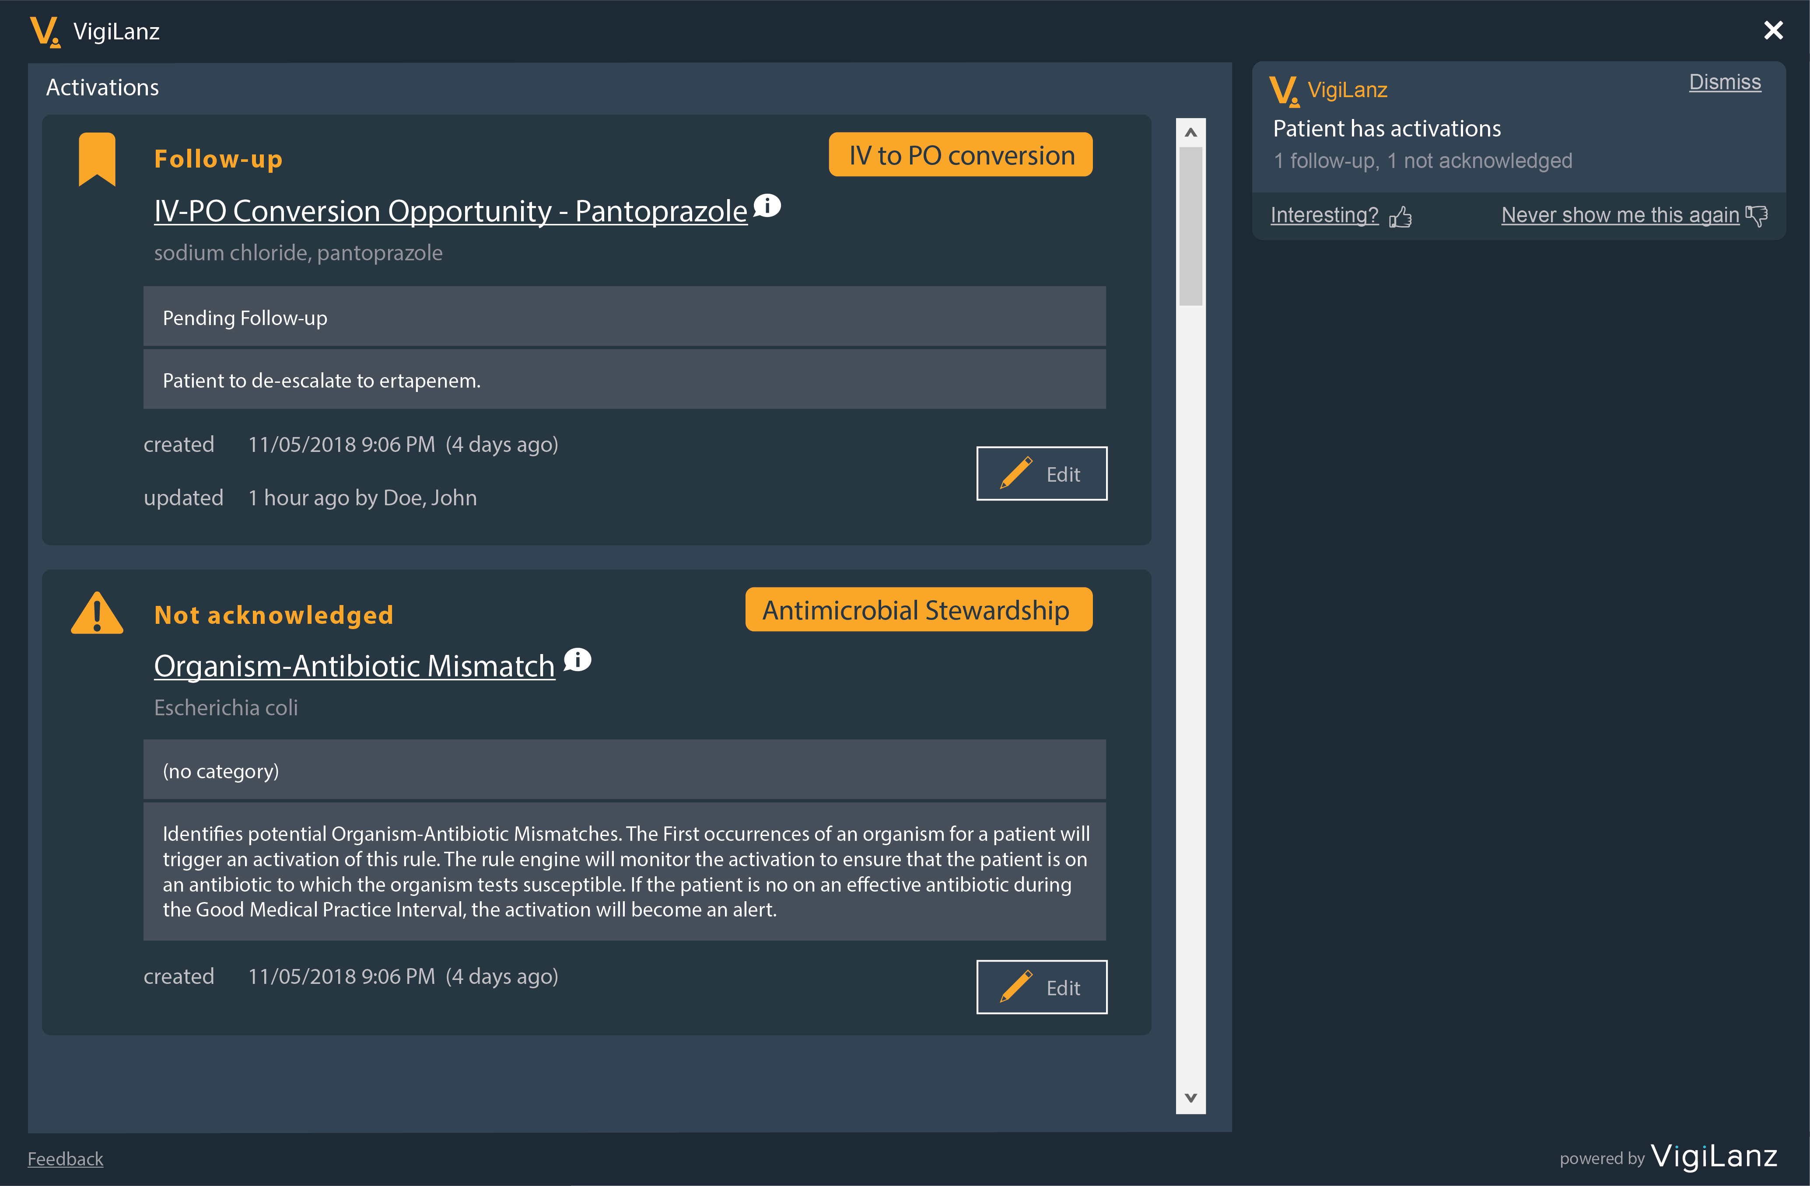Click the 'Escherichia coli' subtitle
The width and height of the screenshot is (1810, 1186).
pyautogui.click(x=226, y=708)
